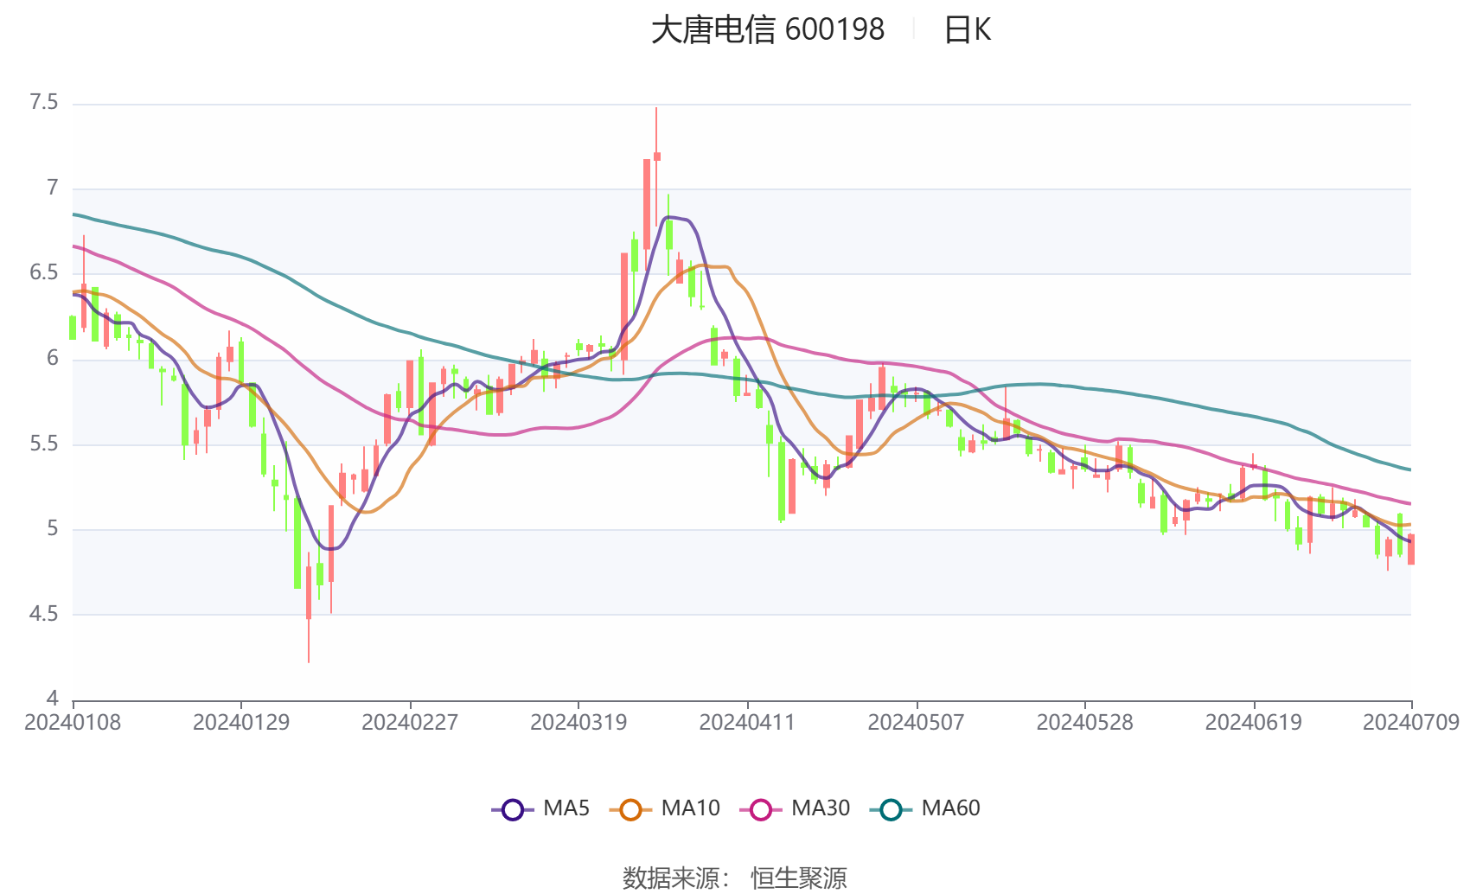Toggle the MA60 legend series
This screenshot has height=894, width=1470.
[x=924, y=808]
